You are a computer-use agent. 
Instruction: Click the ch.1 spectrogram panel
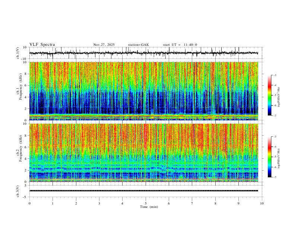point(143,91)
